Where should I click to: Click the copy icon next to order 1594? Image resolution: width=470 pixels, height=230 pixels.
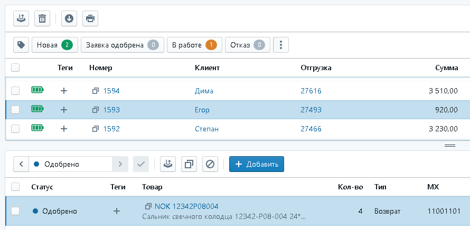pos(95,91)
